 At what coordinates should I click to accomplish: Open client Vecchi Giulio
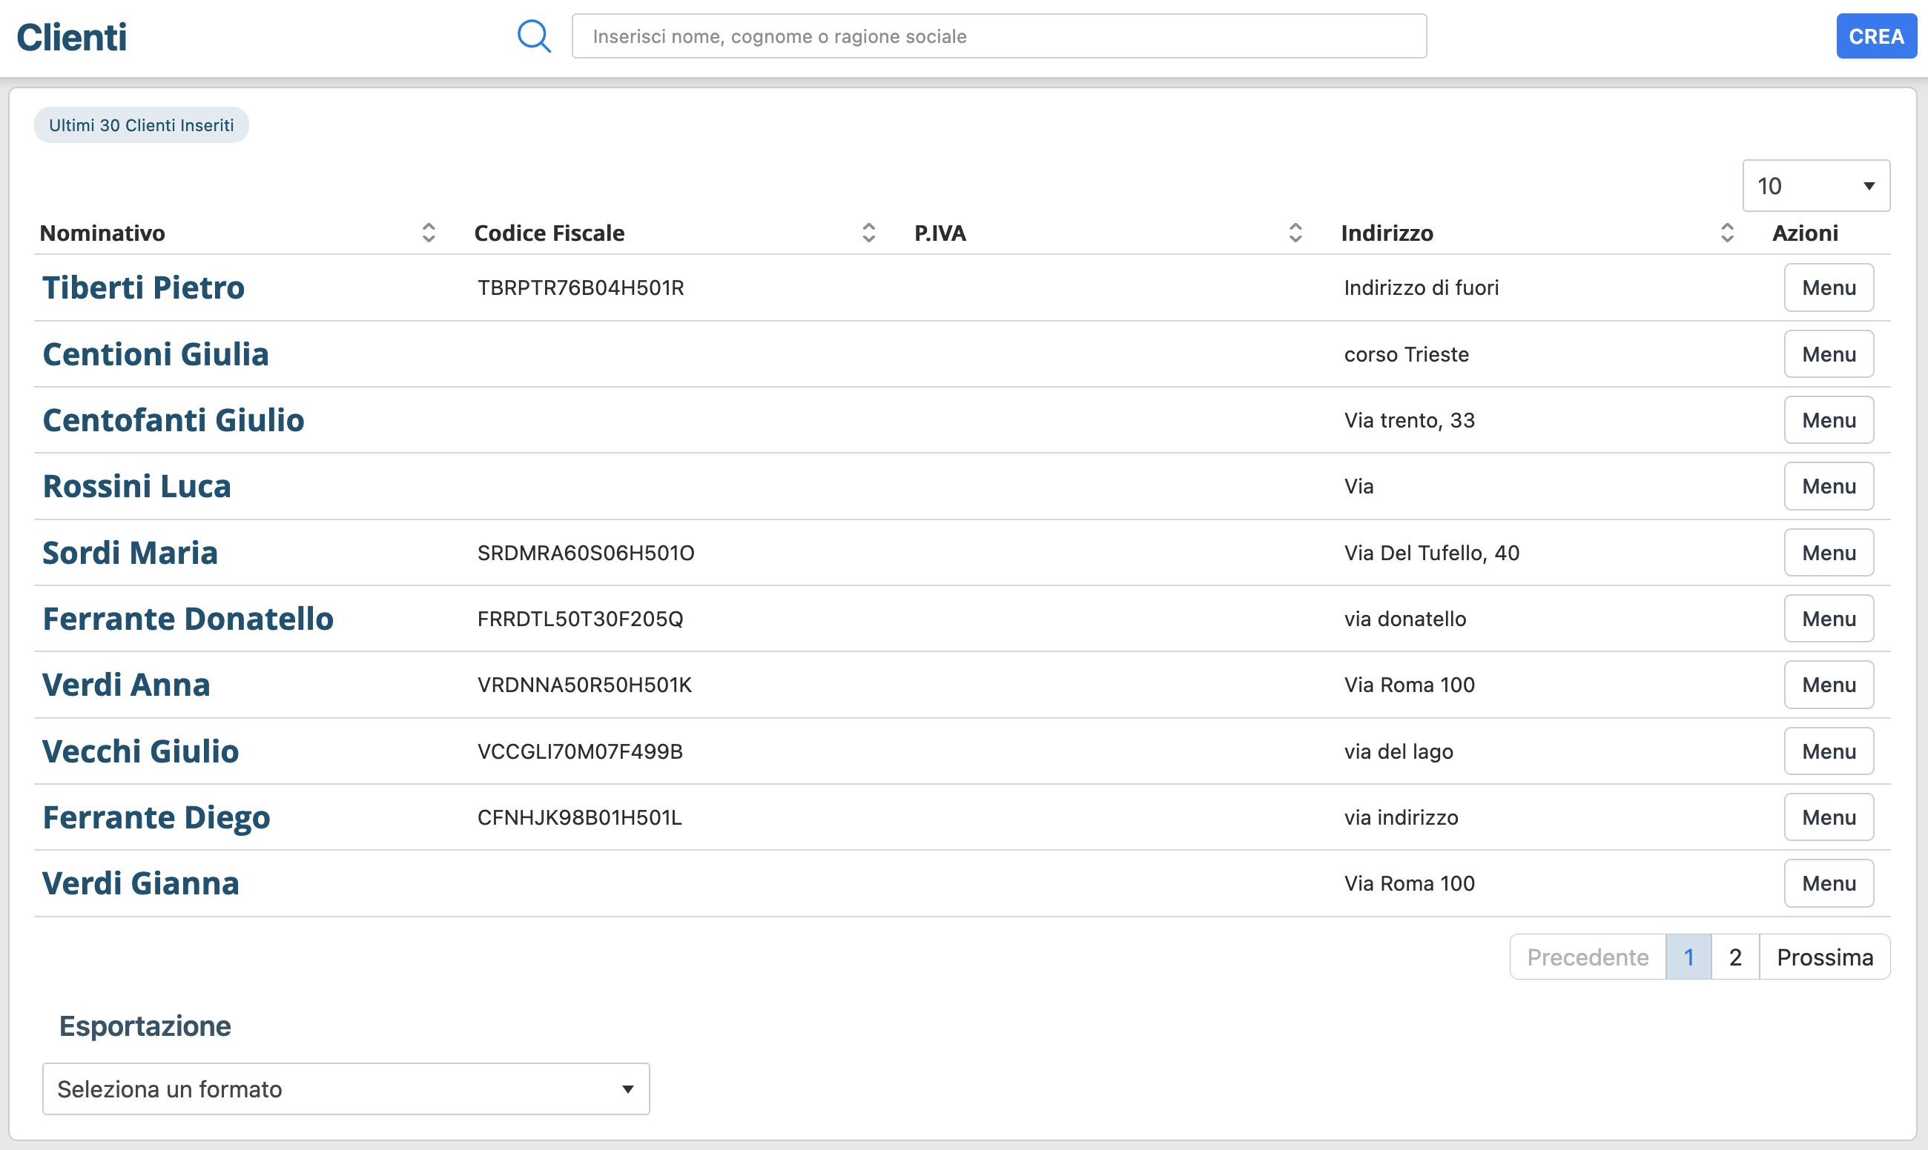point(140,751)
